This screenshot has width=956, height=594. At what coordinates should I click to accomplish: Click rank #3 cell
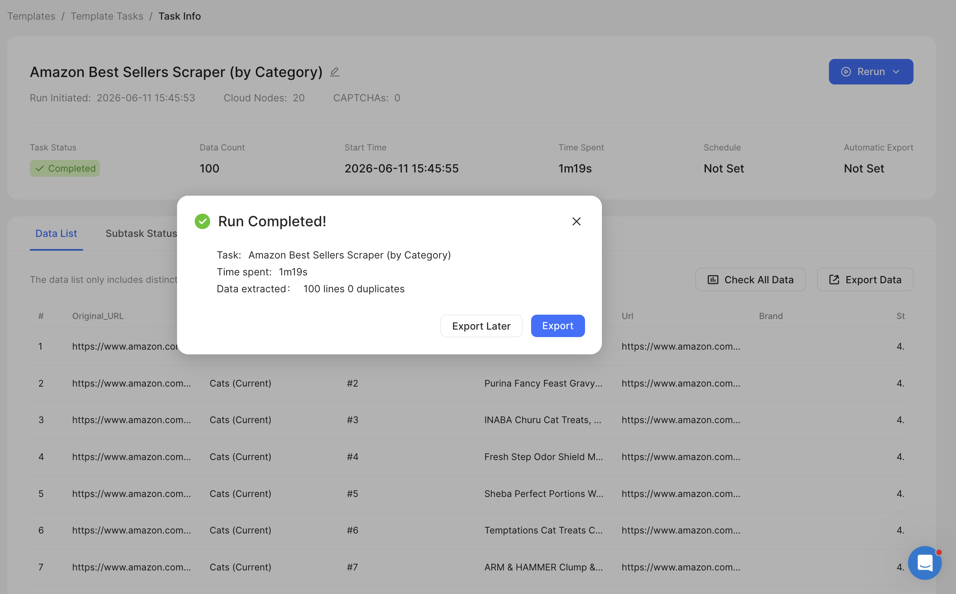(353, 420)
